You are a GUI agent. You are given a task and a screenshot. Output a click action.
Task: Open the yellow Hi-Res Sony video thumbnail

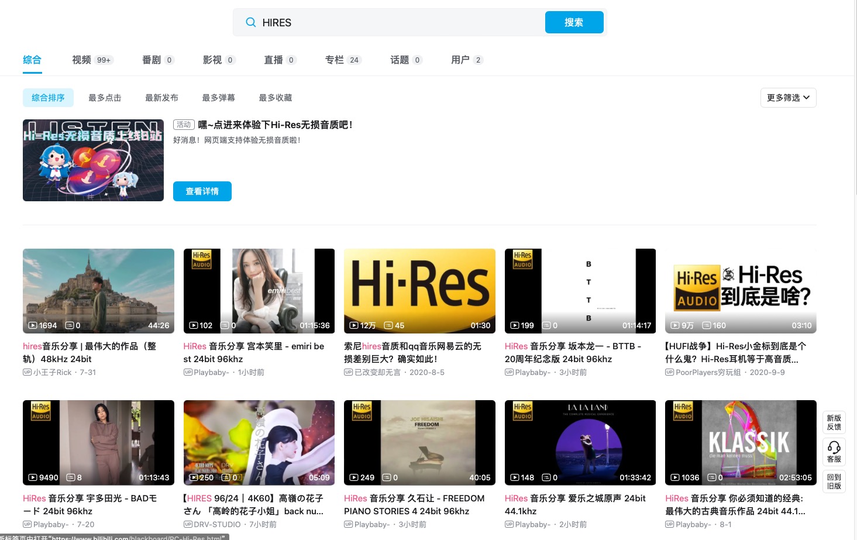pyautogui.click(x=419, y=291)
